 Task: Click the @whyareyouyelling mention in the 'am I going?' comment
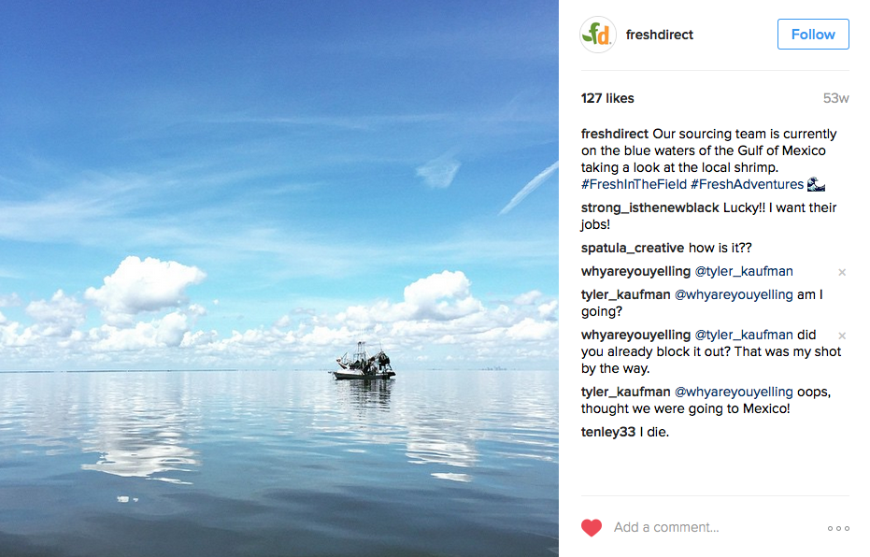[734, 294]
